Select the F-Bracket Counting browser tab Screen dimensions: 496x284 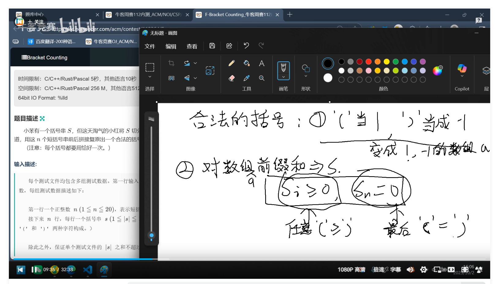pos(238,14)
